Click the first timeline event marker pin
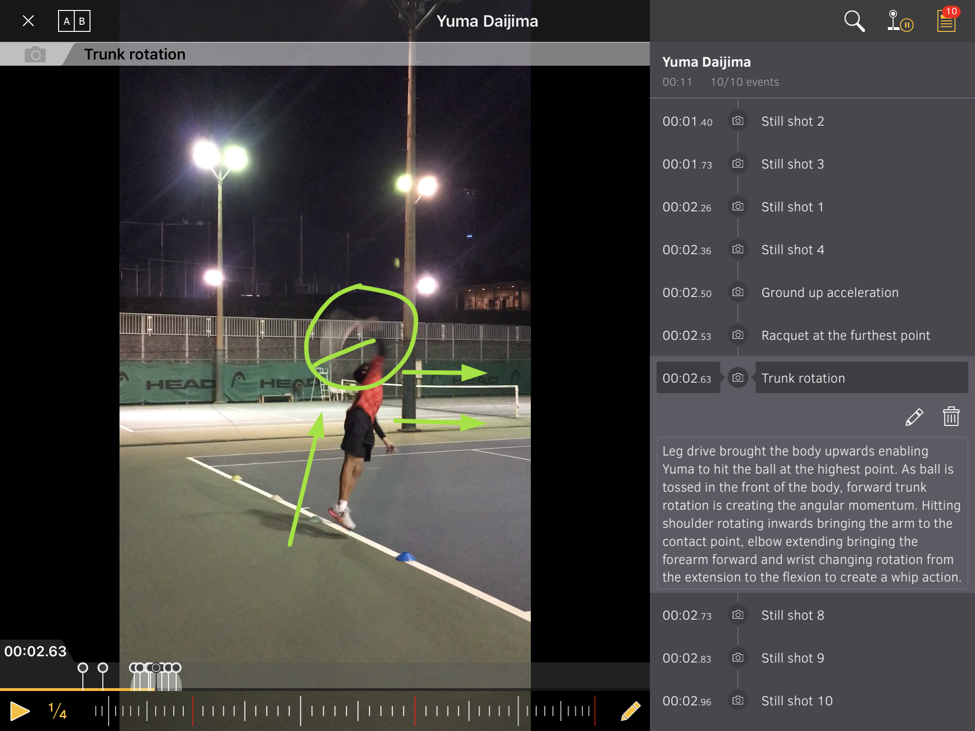This screenshot has width=975, height=731. (83, 668)
